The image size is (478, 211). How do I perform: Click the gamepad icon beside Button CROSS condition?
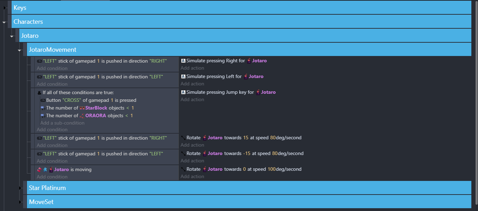(x=43, y=100)
